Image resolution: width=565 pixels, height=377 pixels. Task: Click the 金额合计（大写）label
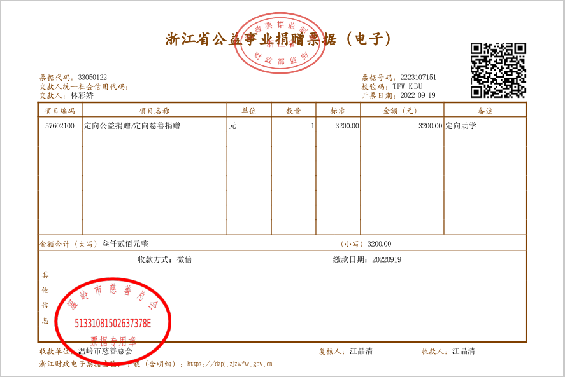coord(68,244)
